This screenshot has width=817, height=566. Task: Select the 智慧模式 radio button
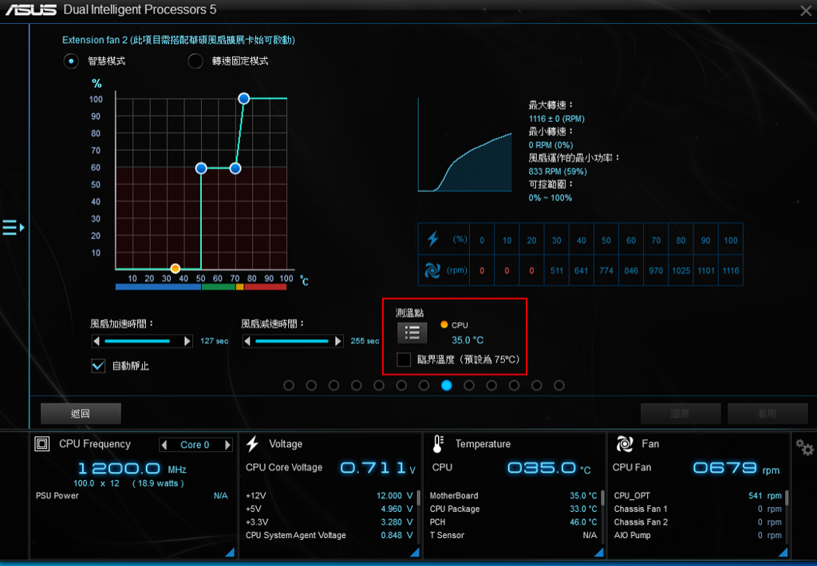72,61
